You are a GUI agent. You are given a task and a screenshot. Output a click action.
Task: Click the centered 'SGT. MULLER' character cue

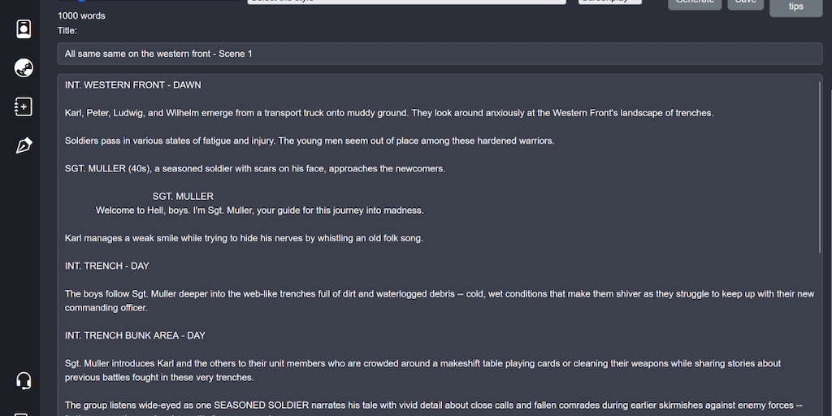pyautogui.click(x=183, y=196)
